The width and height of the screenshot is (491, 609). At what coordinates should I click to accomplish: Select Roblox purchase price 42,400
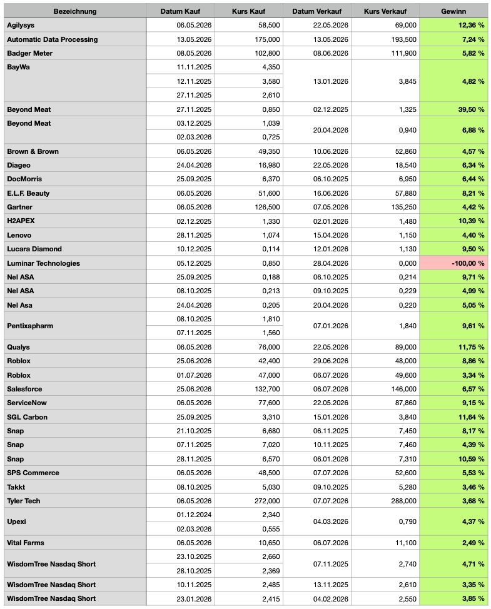(248, 361)
